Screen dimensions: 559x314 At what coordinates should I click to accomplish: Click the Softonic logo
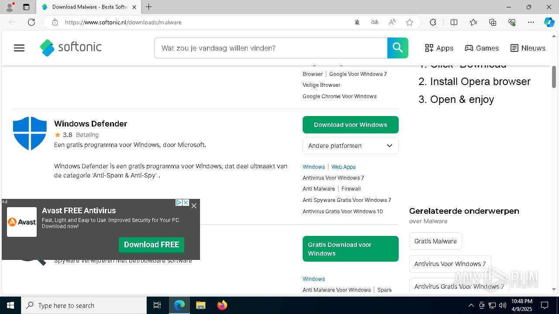click(x=71, y=48)
